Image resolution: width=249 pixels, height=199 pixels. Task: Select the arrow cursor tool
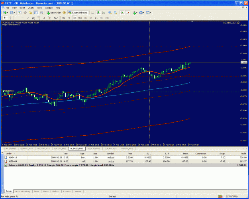[5, 18]
